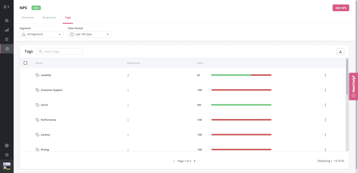Click the tag icon beside Pricing
The height and width of the screenshot is (173, 358).
click(x=38, y=149)
